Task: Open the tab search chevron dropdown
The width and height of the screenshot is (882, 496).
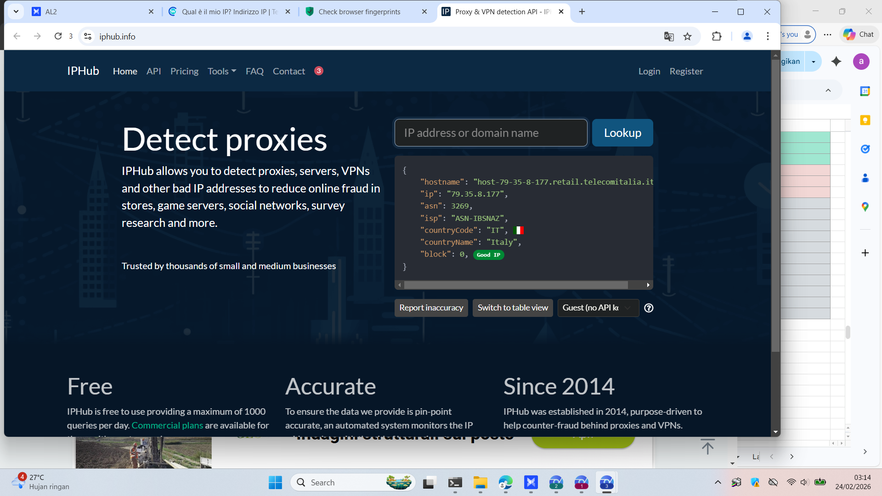Action: [x=16, y=11]
